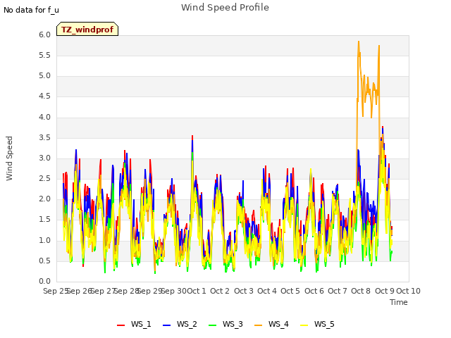The image size is (451, 338).
Task: Click the 6.0 y-axis tick value
Action: point(44,35)
